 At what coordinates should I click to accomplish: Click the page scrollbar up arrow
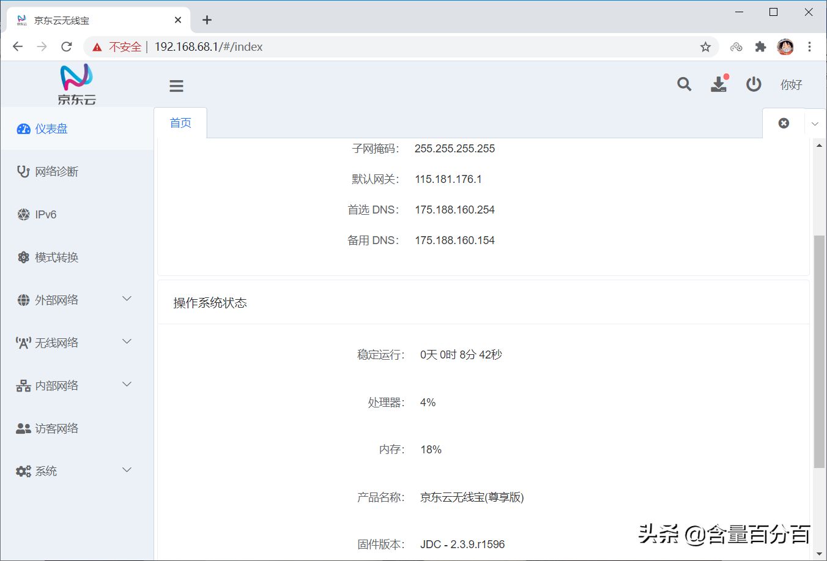tap(820, 146)
